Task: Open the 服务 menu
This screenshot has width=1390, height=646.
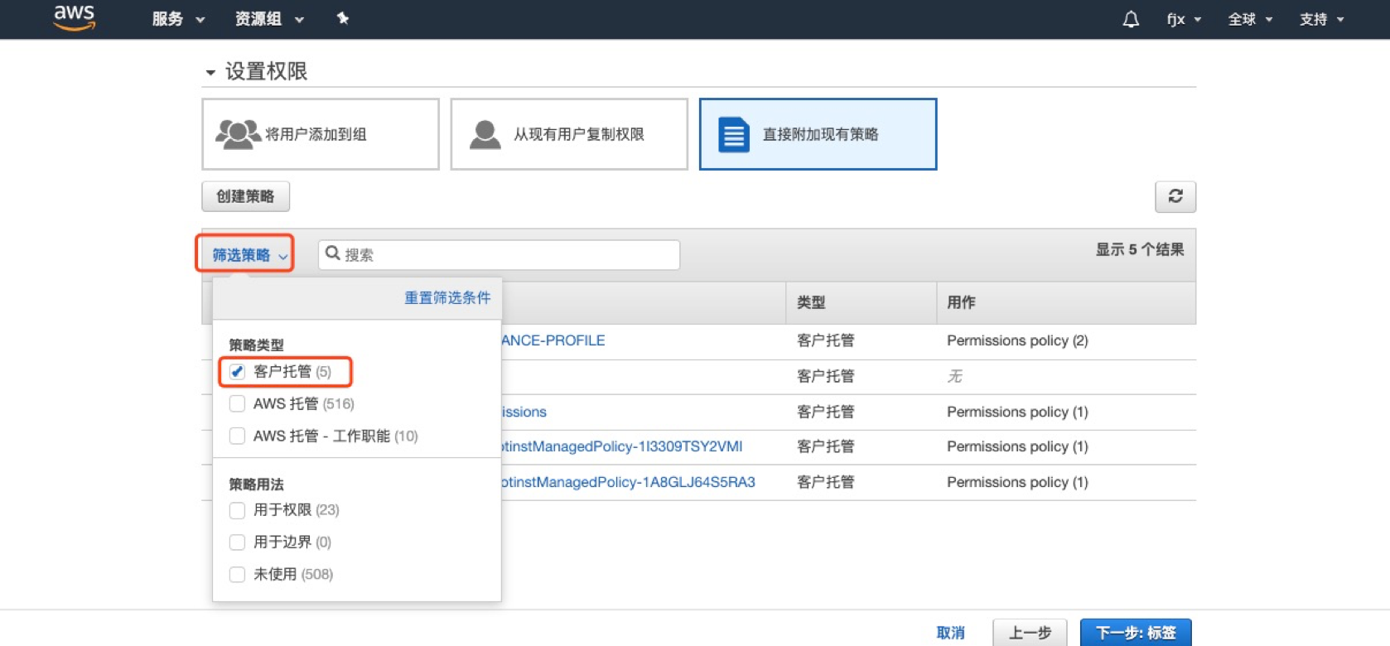Action: click(x=178, y=19)
